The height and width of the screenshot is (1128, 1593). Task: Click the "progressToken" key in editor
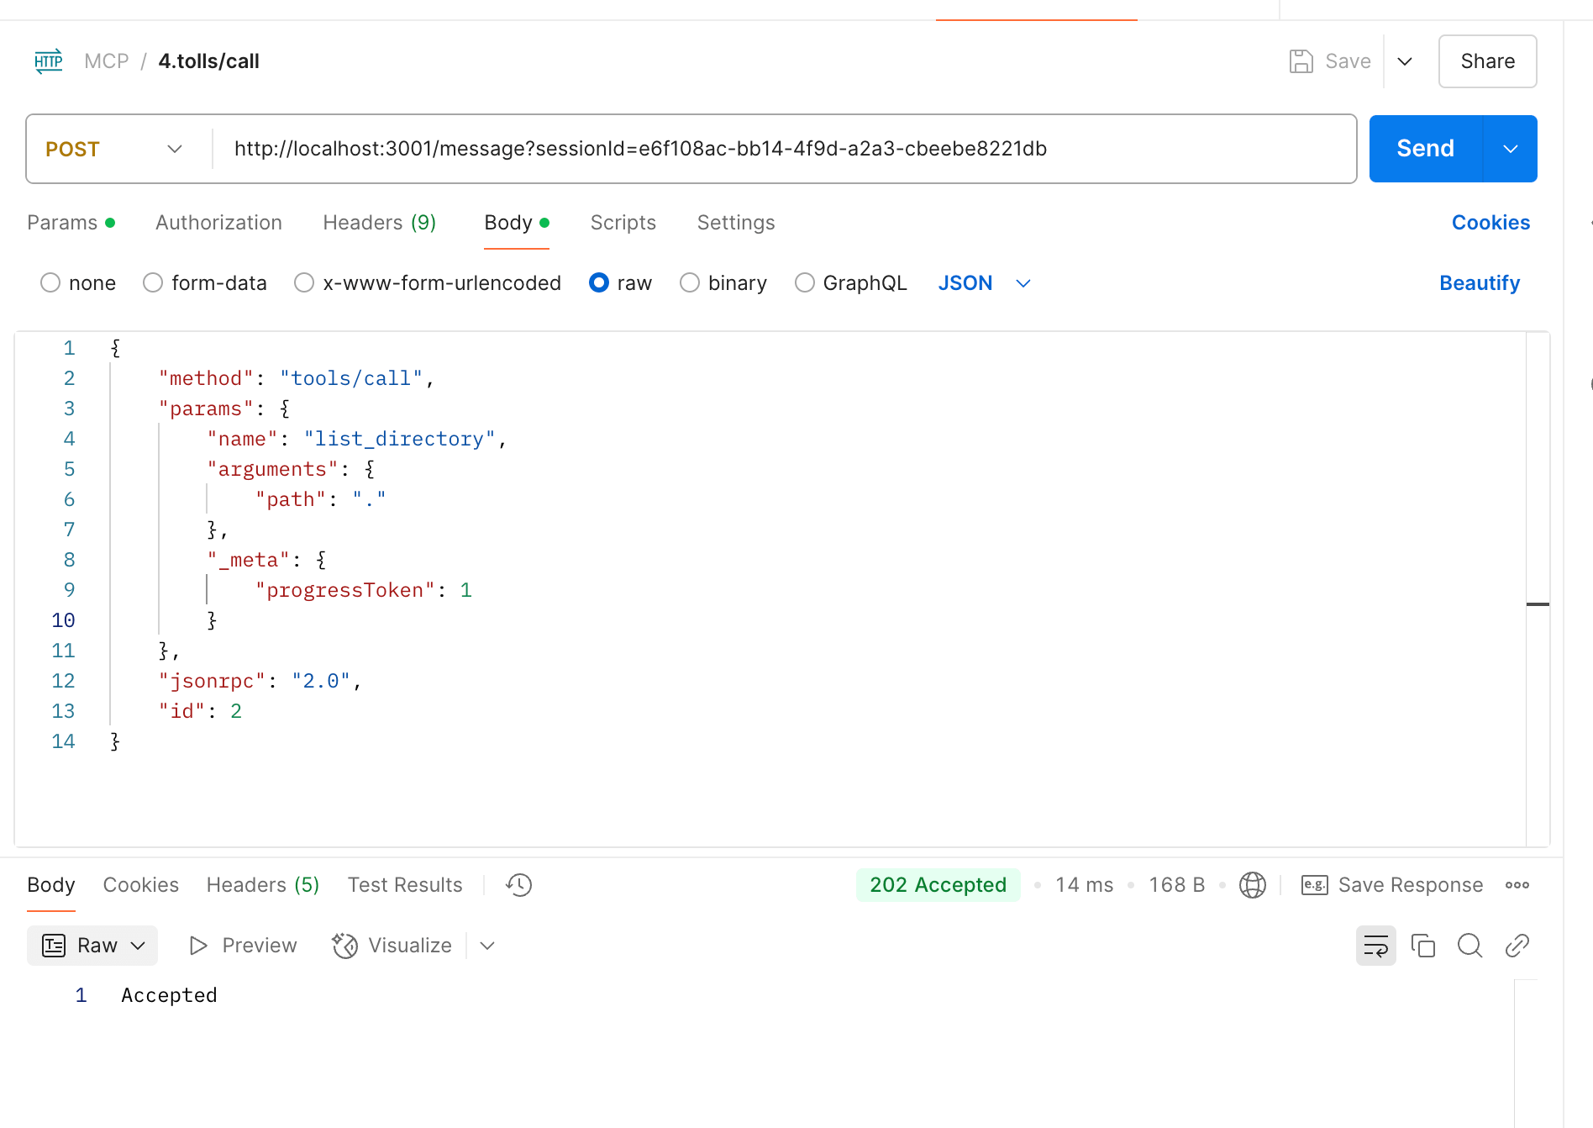[345, 590]
